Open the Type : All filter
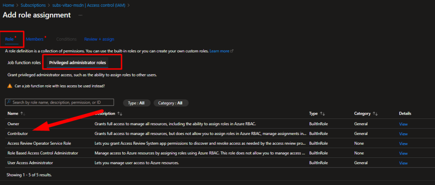The image size is (435, 185). tap(136, 103)
